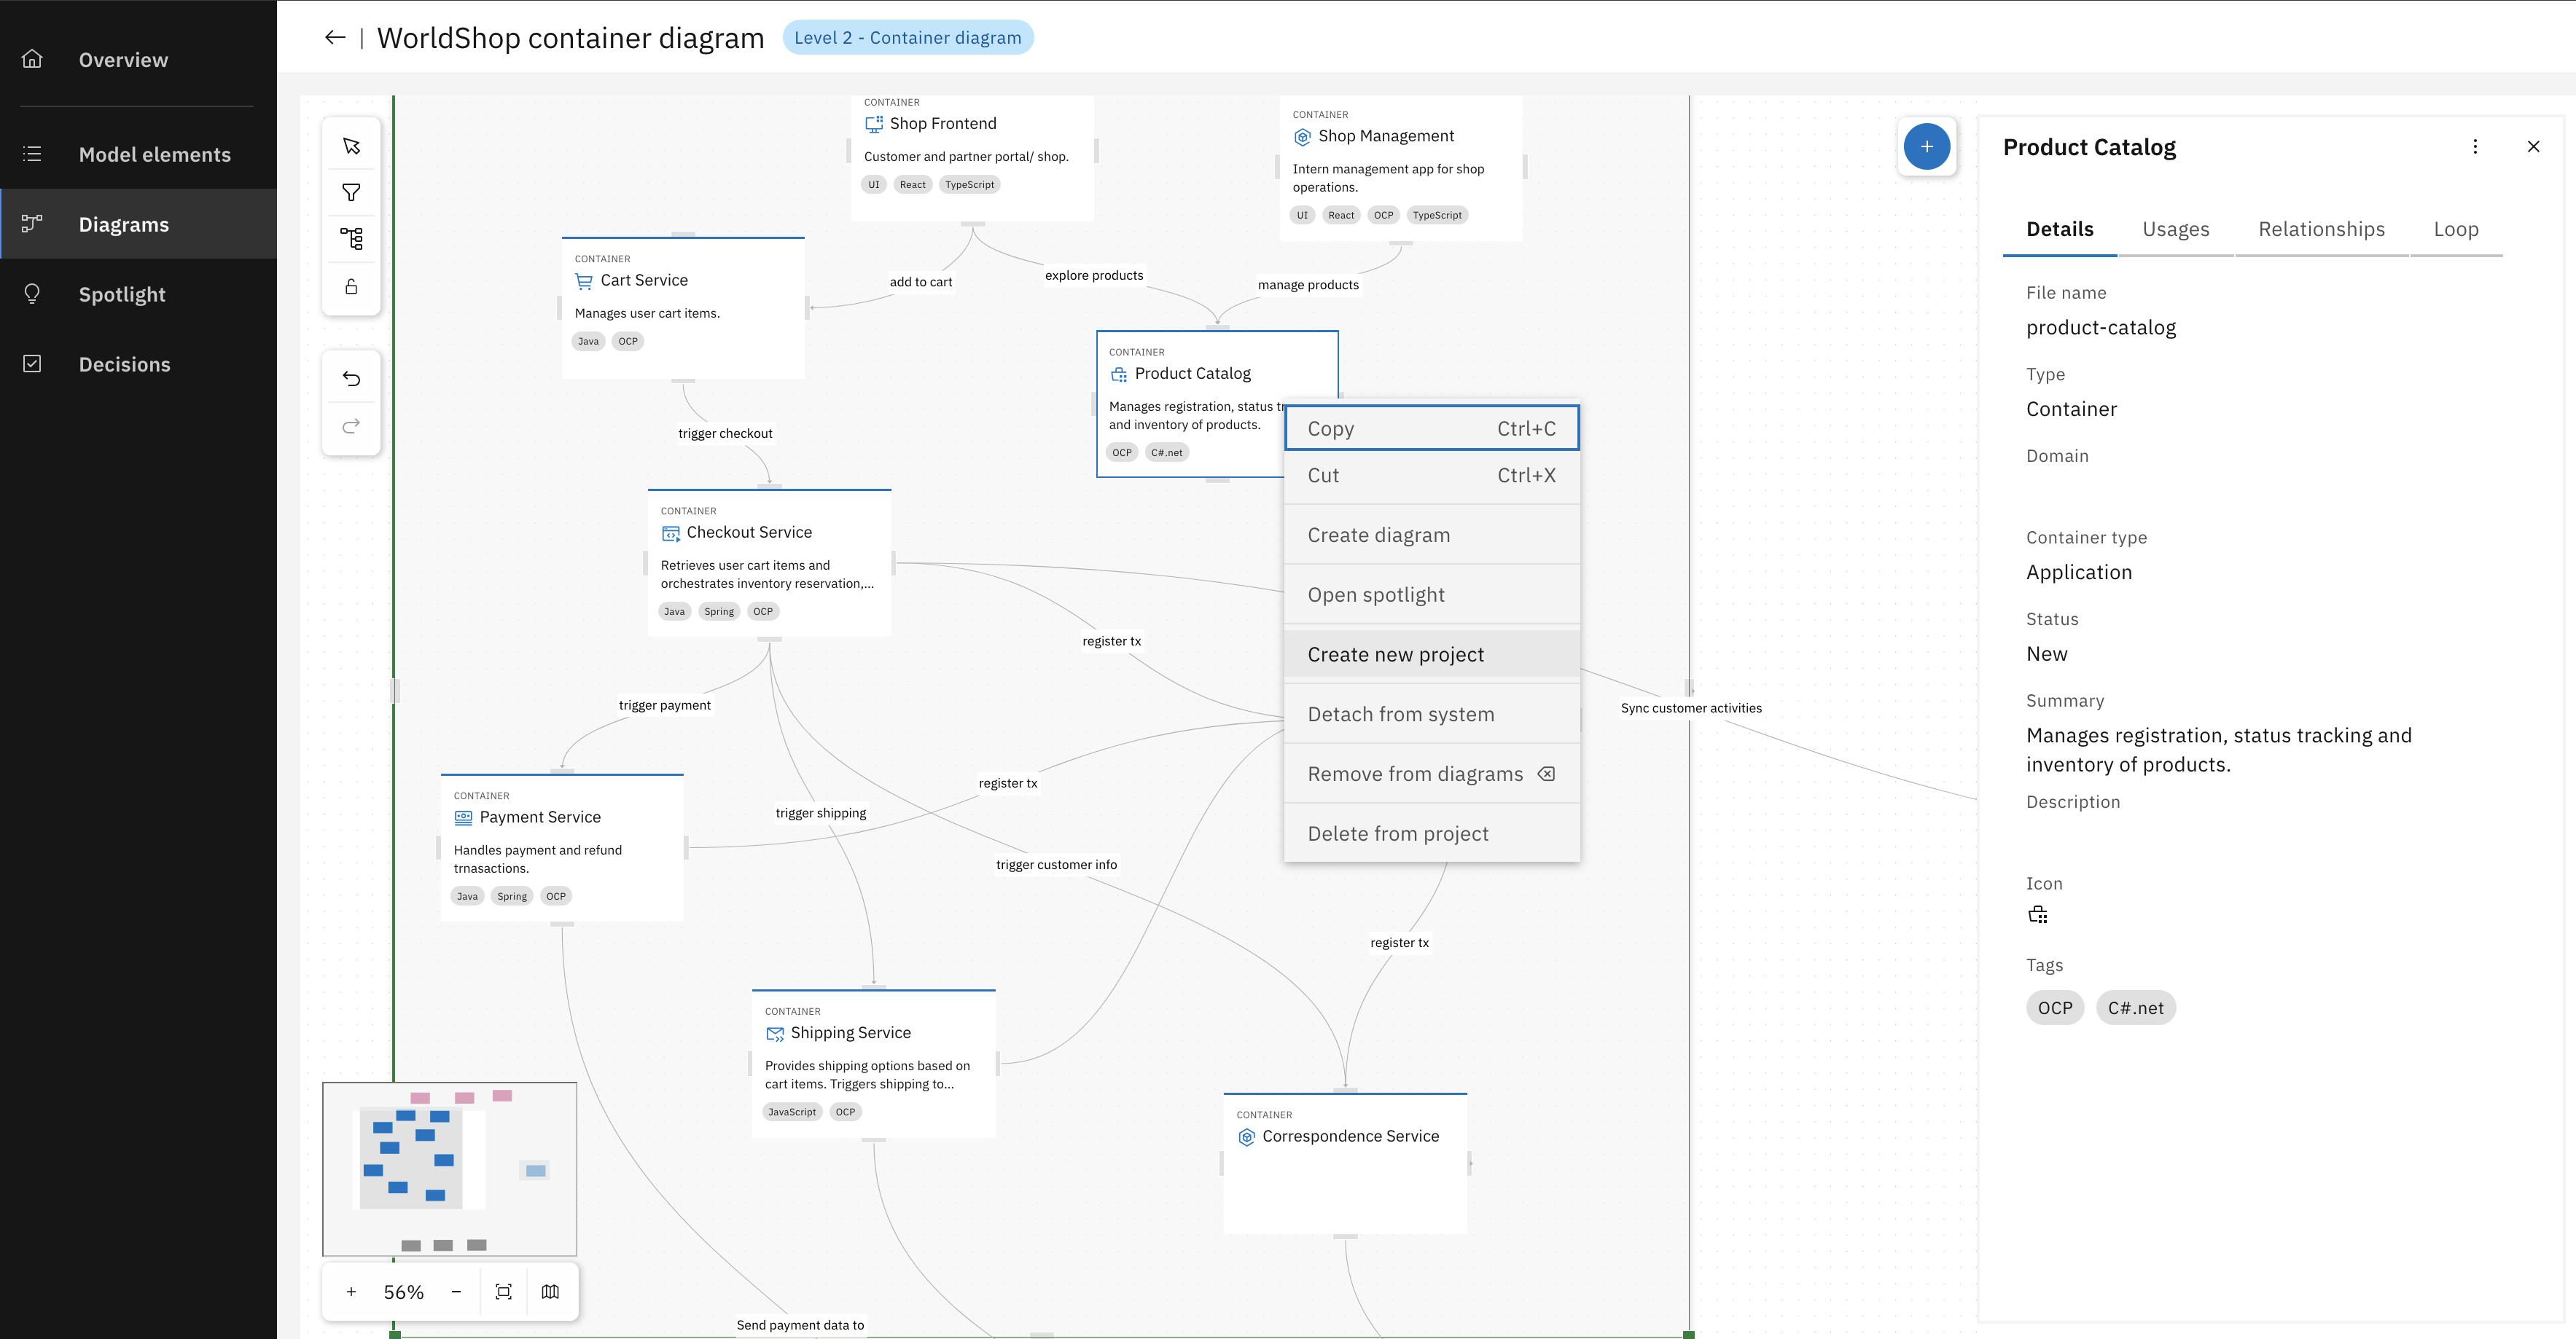Choose Detach from system in the context menu

point(1400,713)
